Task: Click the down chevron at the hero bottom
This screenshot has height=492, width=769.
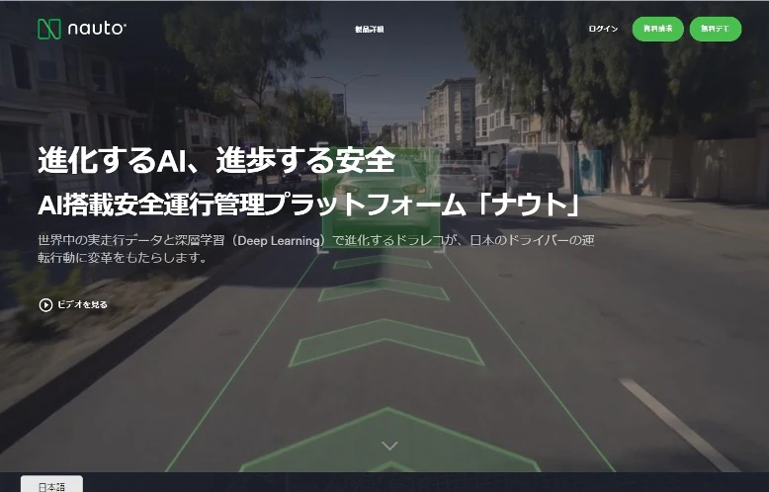Action: coord(389,446)
